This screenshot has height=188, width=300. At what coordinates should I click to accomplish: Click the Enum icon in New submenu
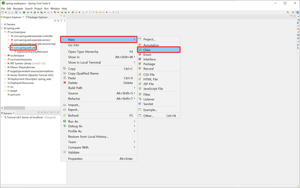(x=140, y=54)
